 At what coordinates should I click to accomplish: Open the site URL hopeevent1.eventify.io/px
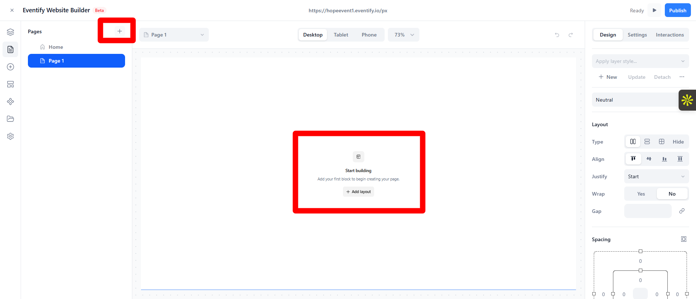[x=348, y=10]
